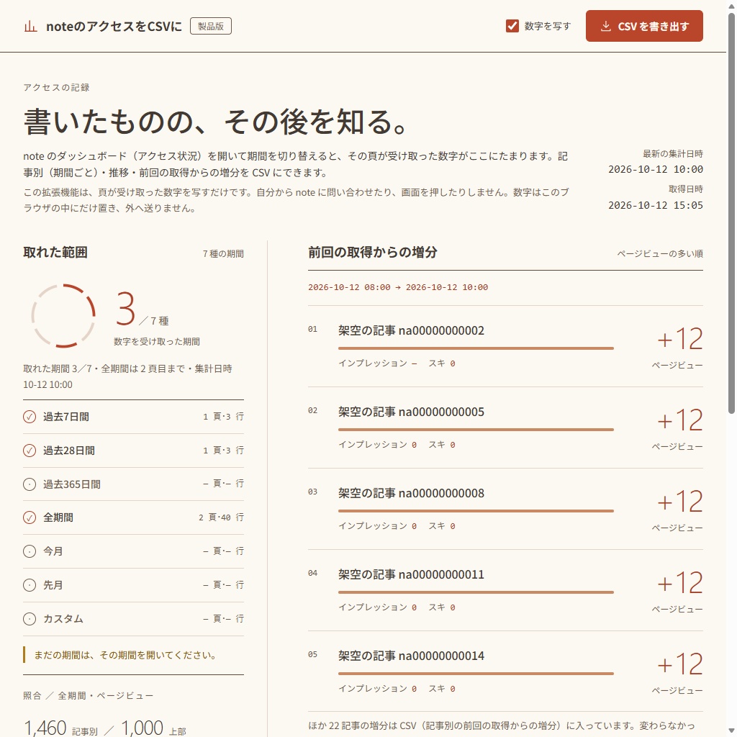This screenshot has width=737, height=737.
Task: Click the large 3 ／7 種 count
Action: 142,309
